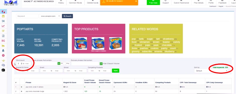
Task: Go to the Magnet breadcrumb link
Action: pos(221,6)
